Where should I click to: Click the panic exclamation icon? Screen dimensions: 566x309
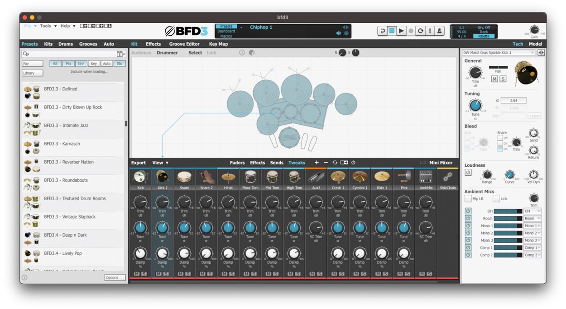(430, 31)
